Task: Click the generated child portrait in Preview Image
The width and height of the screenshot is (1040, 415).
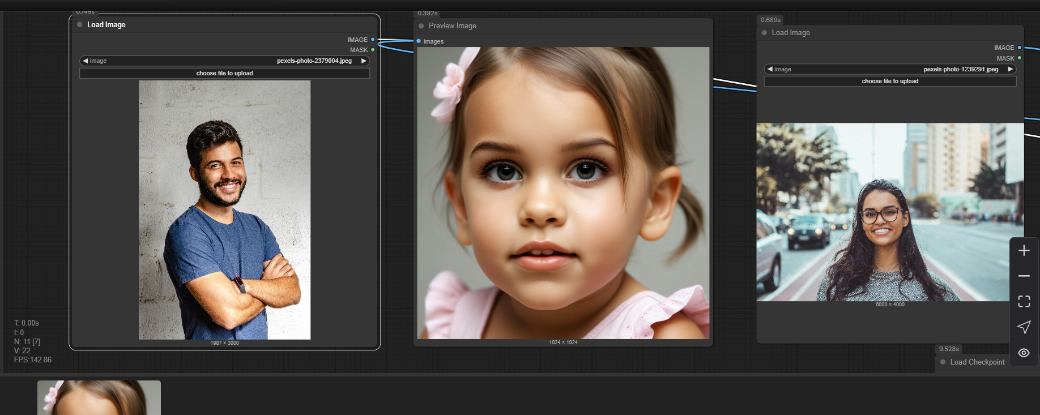Action: [x=563, y=193]
